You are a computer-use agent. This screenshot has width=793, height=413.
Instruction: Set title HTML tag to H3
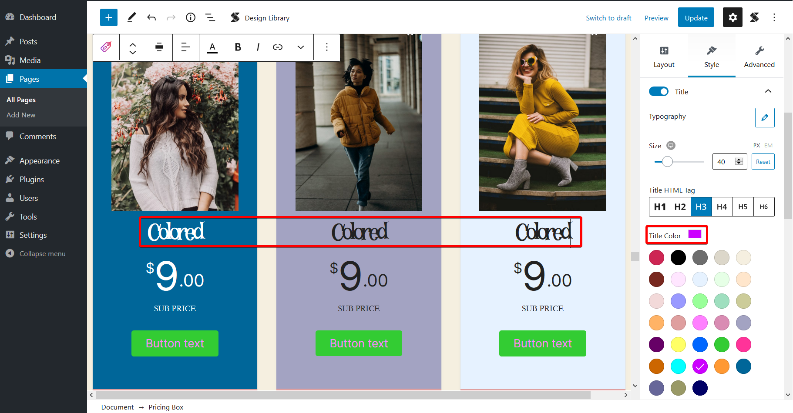coord(701,207)
